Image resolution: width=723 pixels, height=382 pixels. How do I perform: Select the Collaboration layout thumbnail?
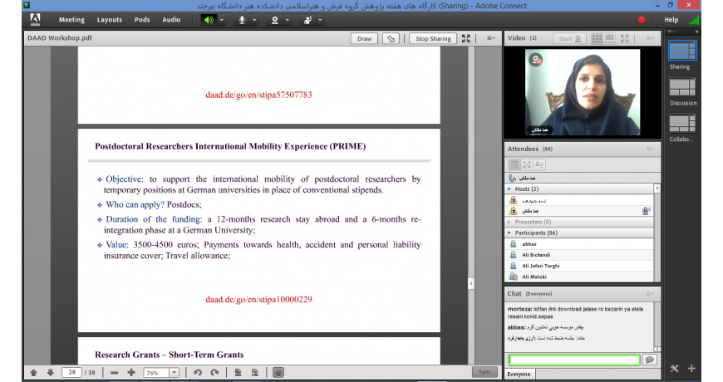point(682,124)
